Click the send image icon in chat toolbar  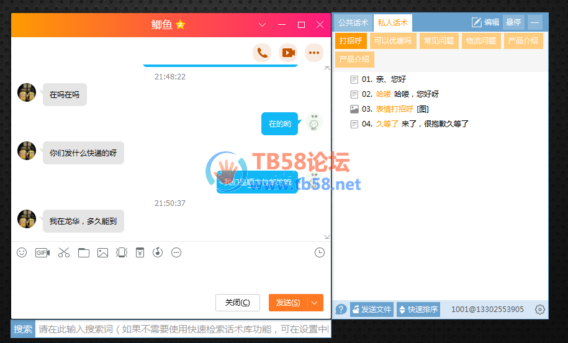point(102,252)
